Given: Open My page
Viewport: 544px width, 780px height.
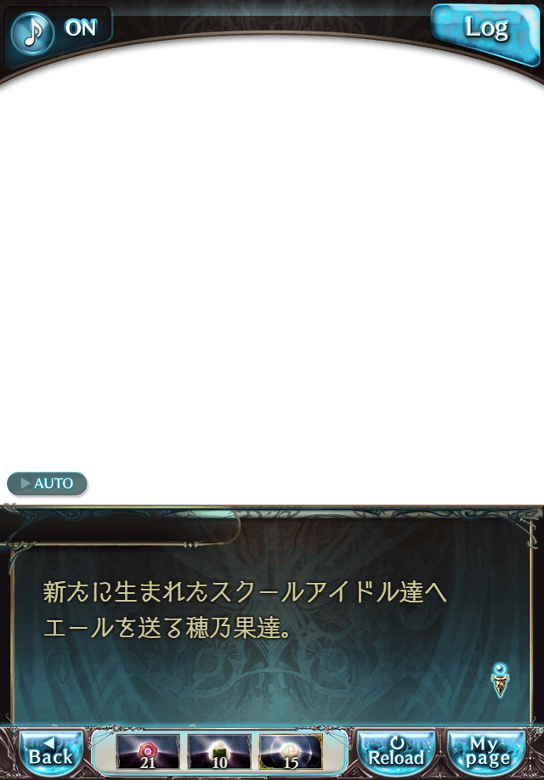Looking at the screenshot, I should [486, 753].
